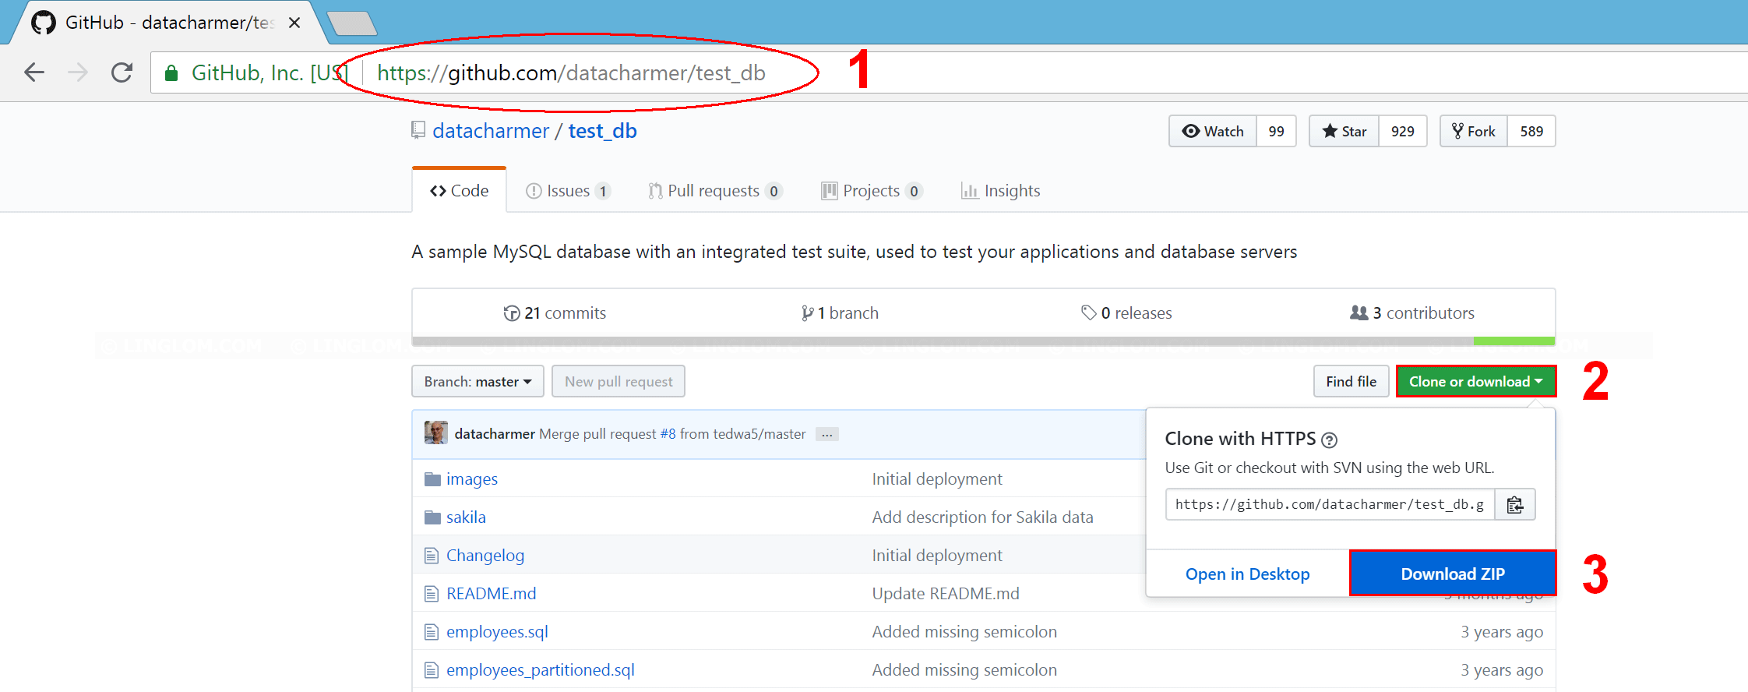Click the Watch button
1748x692 pixels.
click(1213, 131)
